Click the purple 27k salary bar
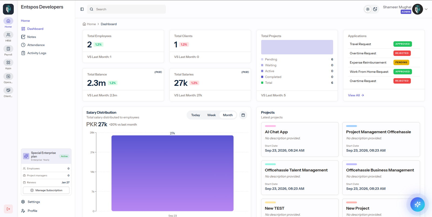 point(173,173)
